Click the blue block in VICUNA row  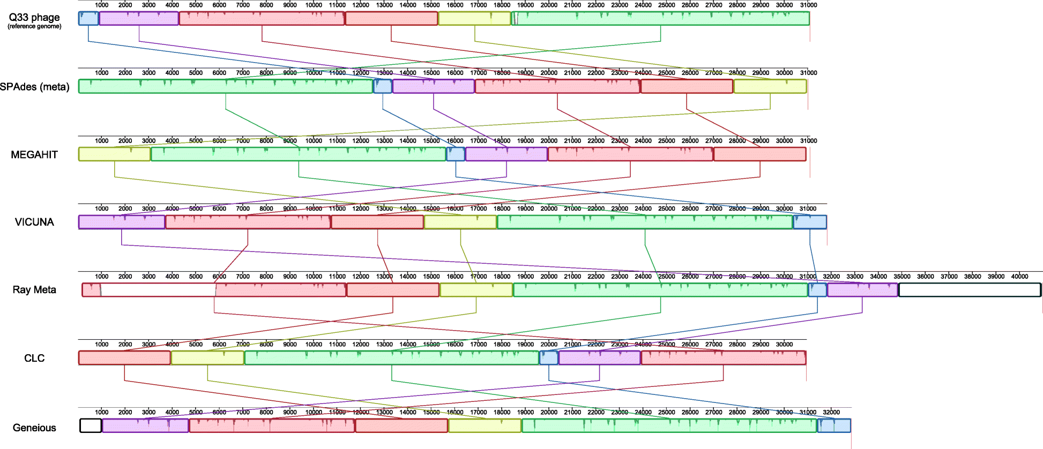pos(810,222)
